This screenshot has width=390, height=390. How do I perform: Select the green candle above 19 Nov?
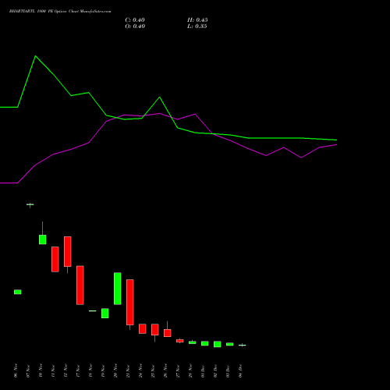(105, 314)
